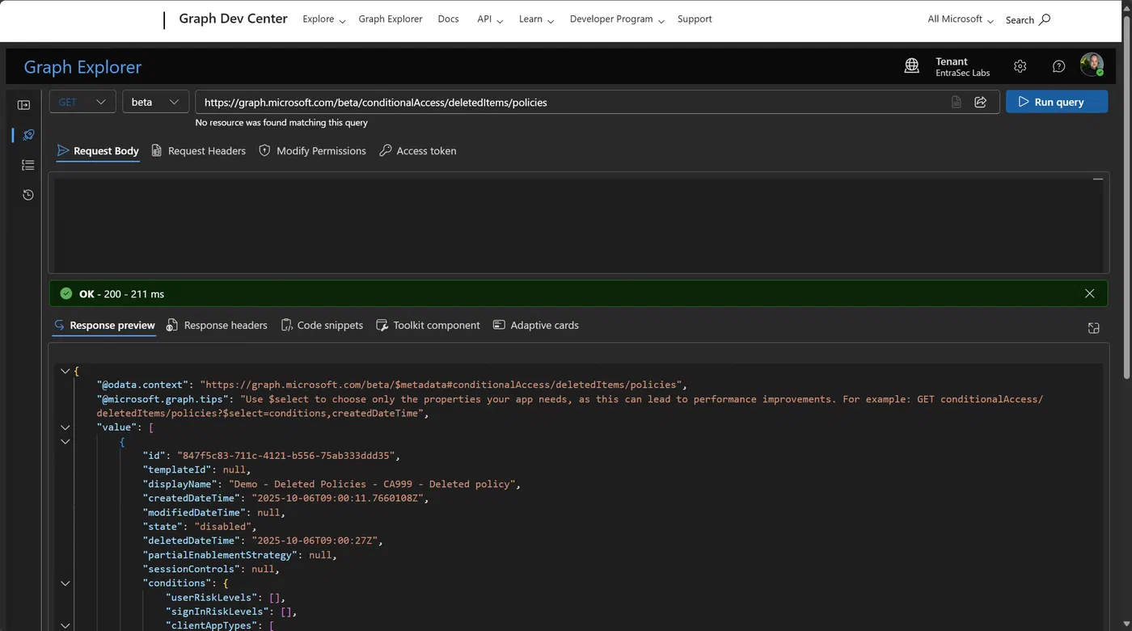Switch to the Adaptive cards tab
Viewport: 1132px width, 631px height.
click(x=536, y=325)
